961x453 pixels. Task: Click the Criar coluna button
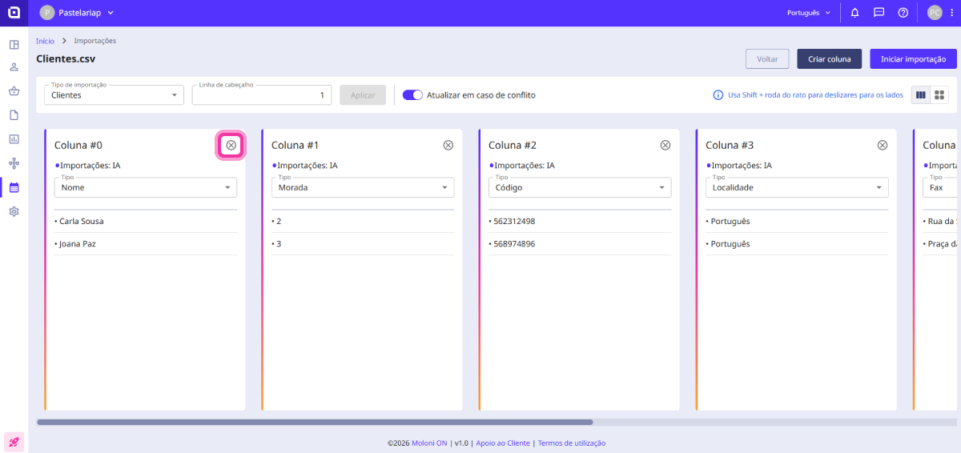829,59
